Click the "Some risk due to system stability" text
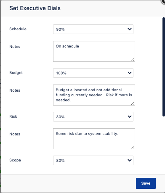The image size is (165, 193). [87, 134]
